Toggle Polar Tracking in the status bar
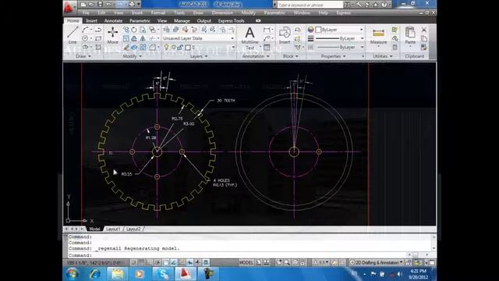499x281 pixels. click(157, 262)
